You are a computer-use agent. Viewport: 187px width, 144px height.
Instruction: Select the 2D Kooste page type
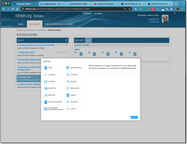click(x=76, y=102)
